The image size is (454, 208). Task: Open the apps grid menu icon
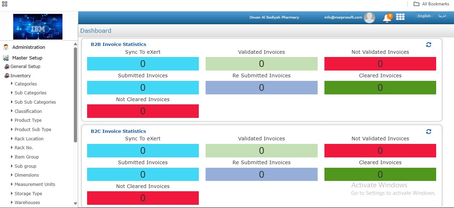pos(400,17)
